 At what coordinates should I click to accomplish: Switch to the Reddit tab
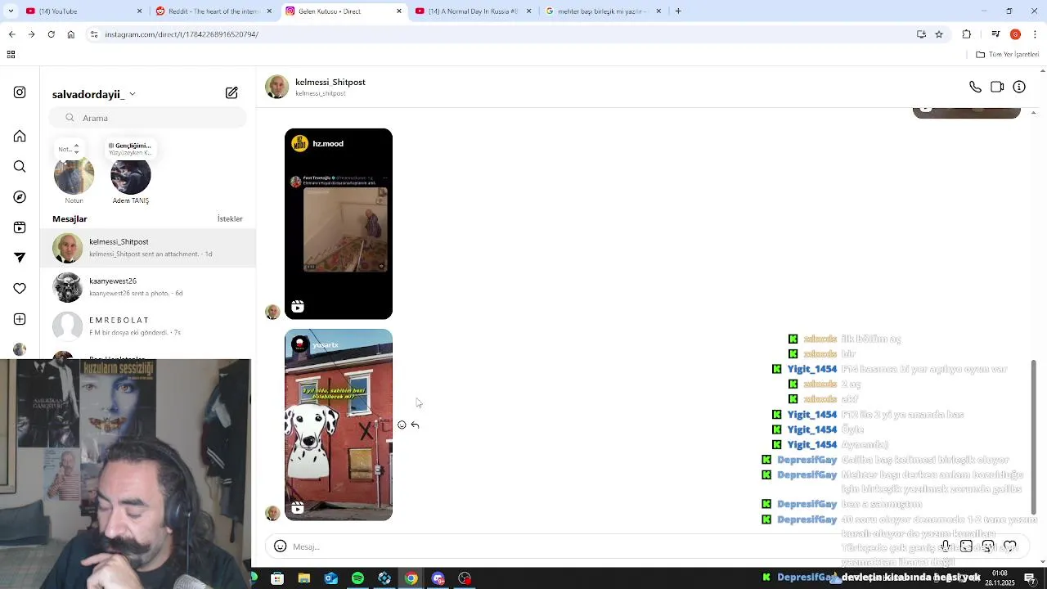213,11
